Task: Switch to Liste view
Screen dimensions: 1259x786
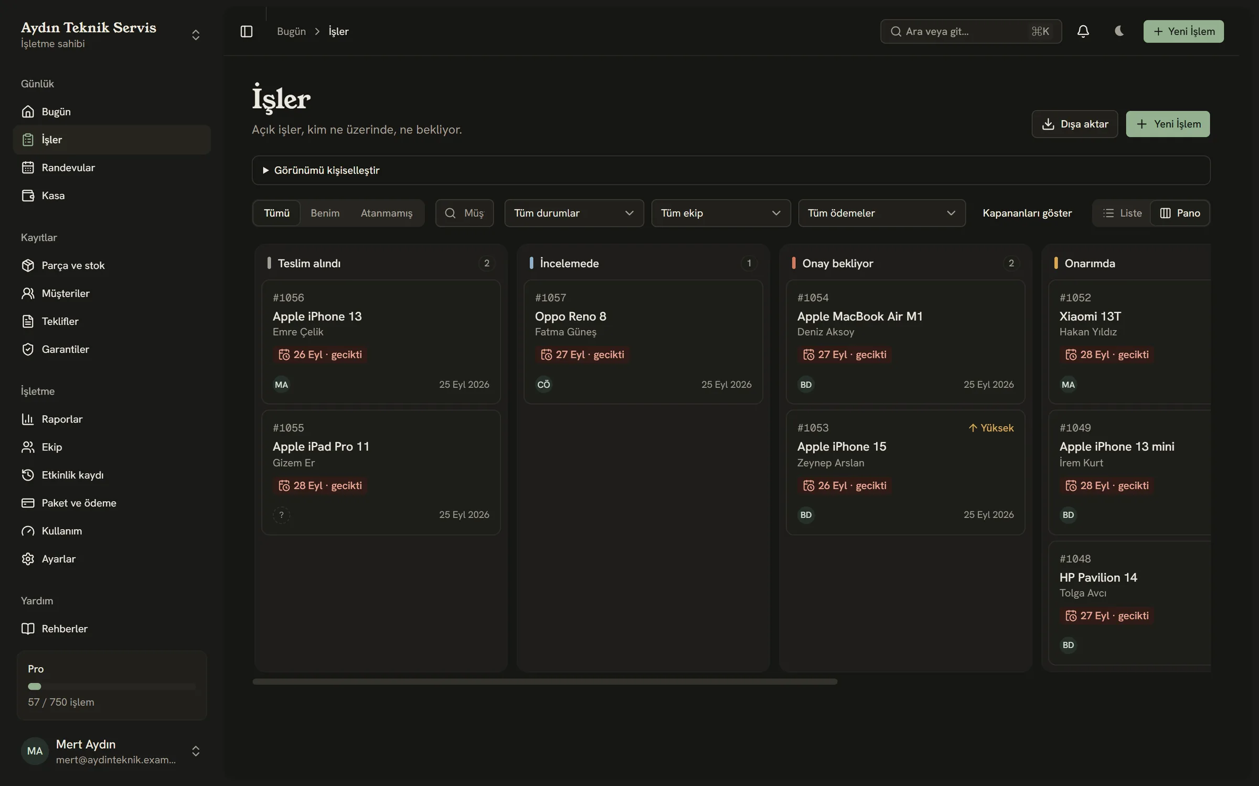Action: (1122, 213)
